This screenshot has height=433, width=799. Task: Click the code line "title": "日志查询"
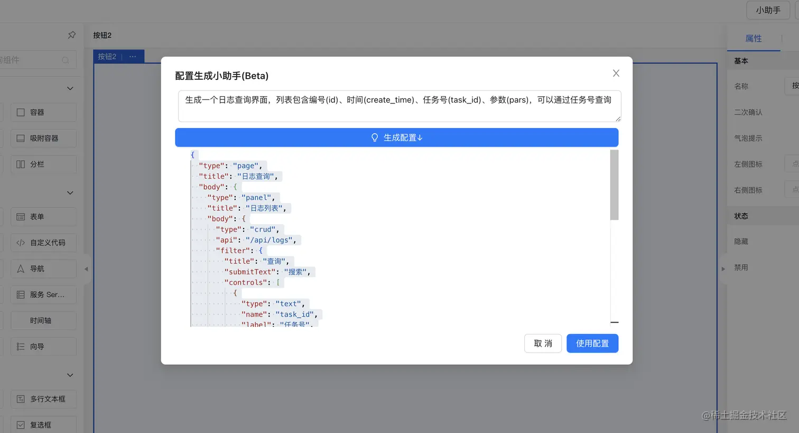click(238, 176)
